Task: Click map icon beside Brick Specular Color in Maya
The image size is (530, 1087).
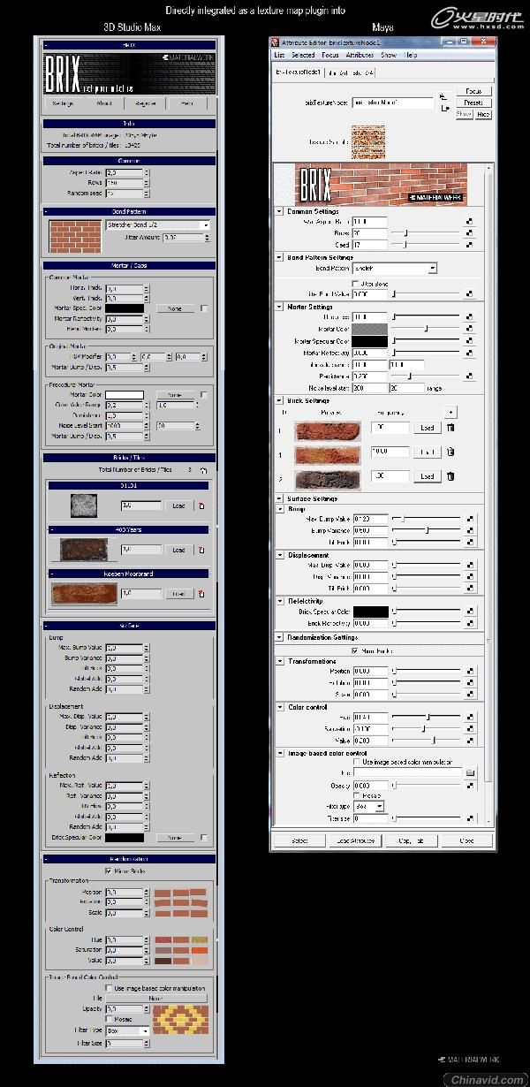Action: point(470,612)
